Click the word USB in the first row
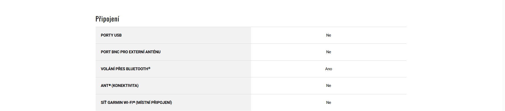 coord(118,35)
